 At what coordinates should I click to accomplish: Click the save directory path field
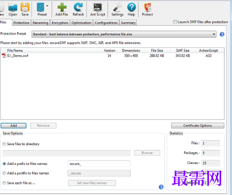[x=67, y=153]
